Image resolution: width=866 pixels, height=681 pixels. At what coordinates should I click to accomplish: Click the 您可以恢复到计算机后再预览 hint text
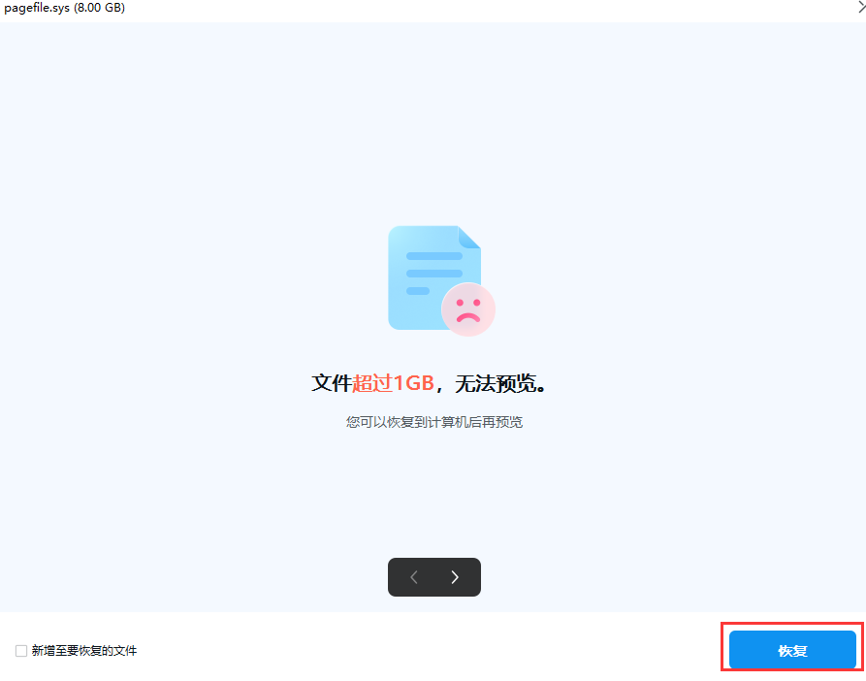point(433,422)
